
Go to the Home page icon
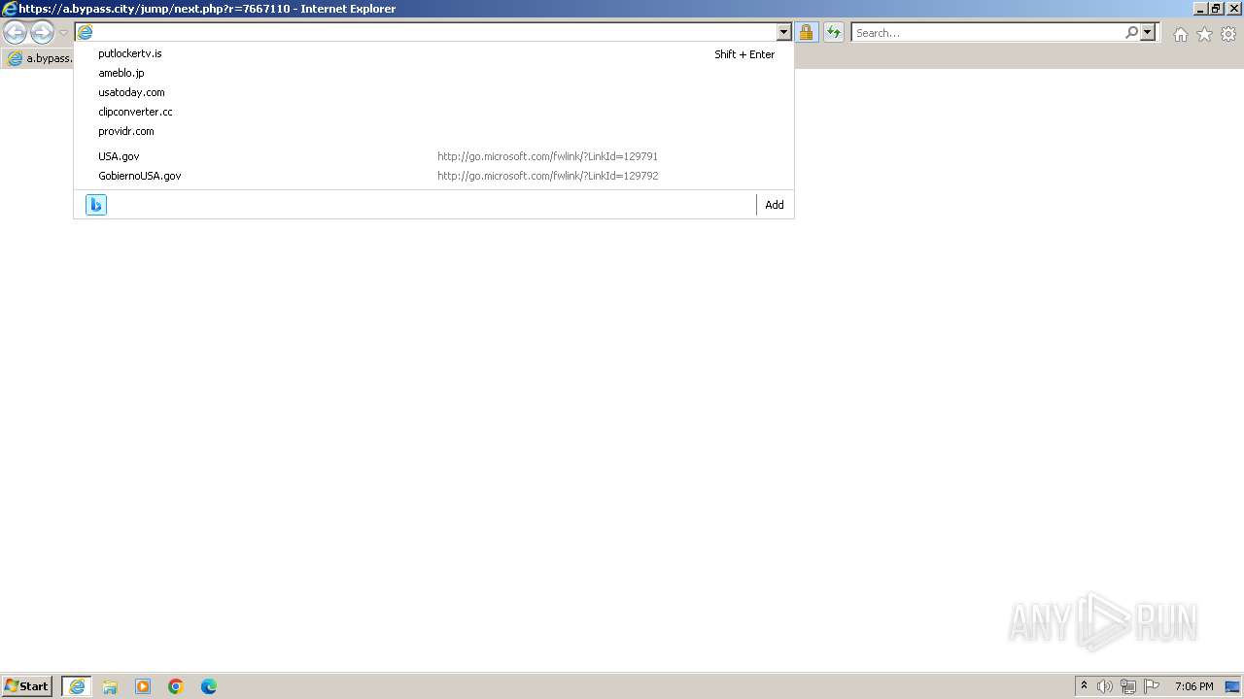[1180, 34]
